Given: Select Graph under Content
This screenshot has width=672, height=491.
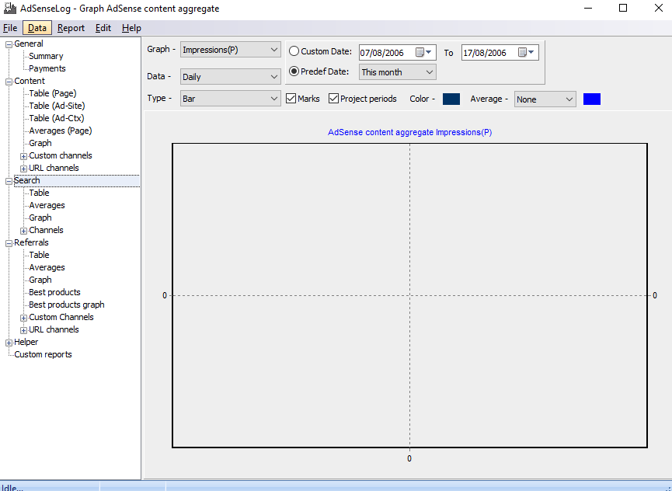Looking at the screenshot, I should point(40,143).
